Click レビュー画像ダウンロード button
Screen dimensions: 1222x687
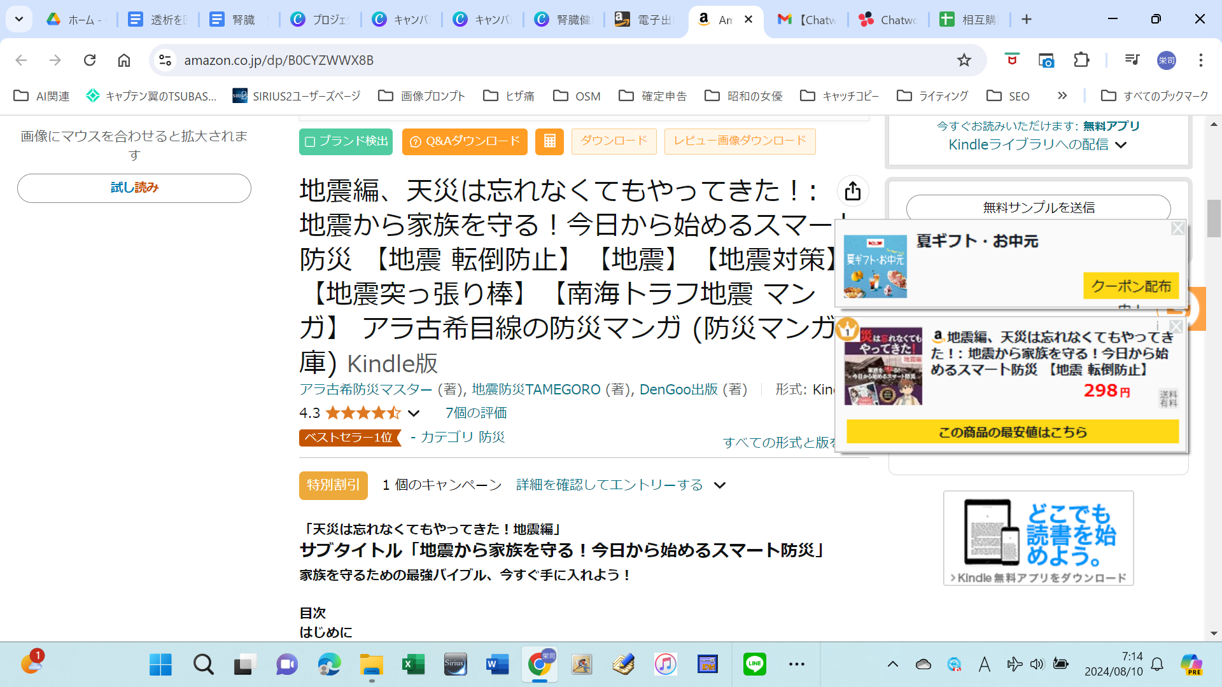click(x=740, y=141)
